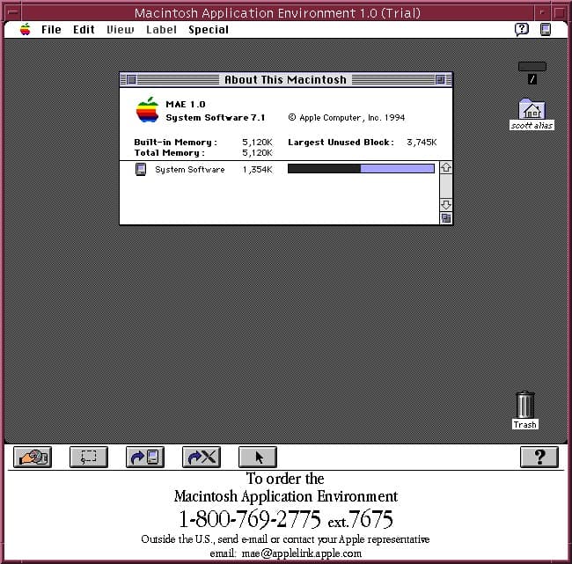Click the outer window title "Macintosh Application Environment 1.0 (Trial)"

(x=277, y=13)
